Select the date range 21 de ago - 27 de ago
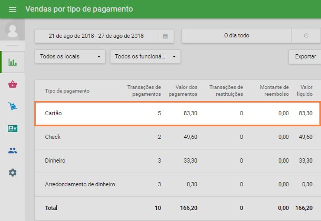The width and height of the screenshot is (321, 221). pyautogui.click(x=96, y=36)
